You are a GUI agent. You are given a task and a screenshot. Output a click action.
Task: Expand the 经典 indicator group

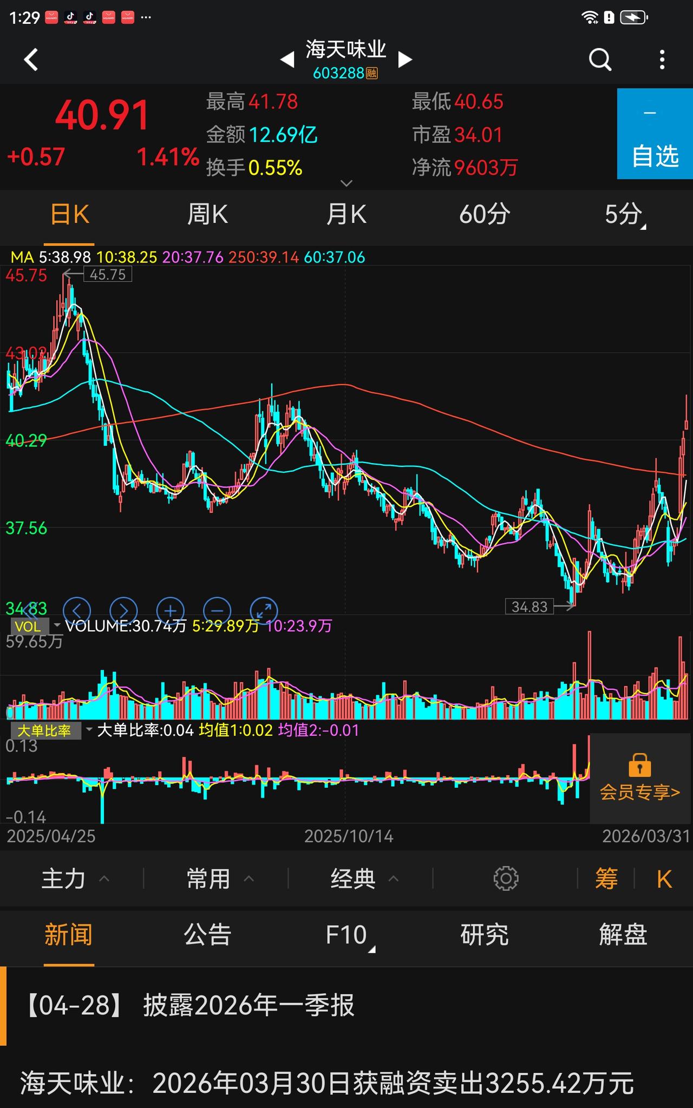tap(365, 879)
